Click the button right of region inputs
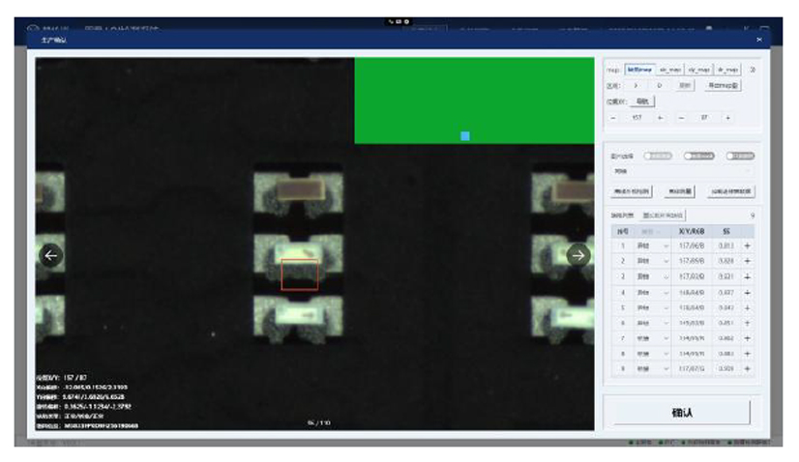 [x=684, y=86]
